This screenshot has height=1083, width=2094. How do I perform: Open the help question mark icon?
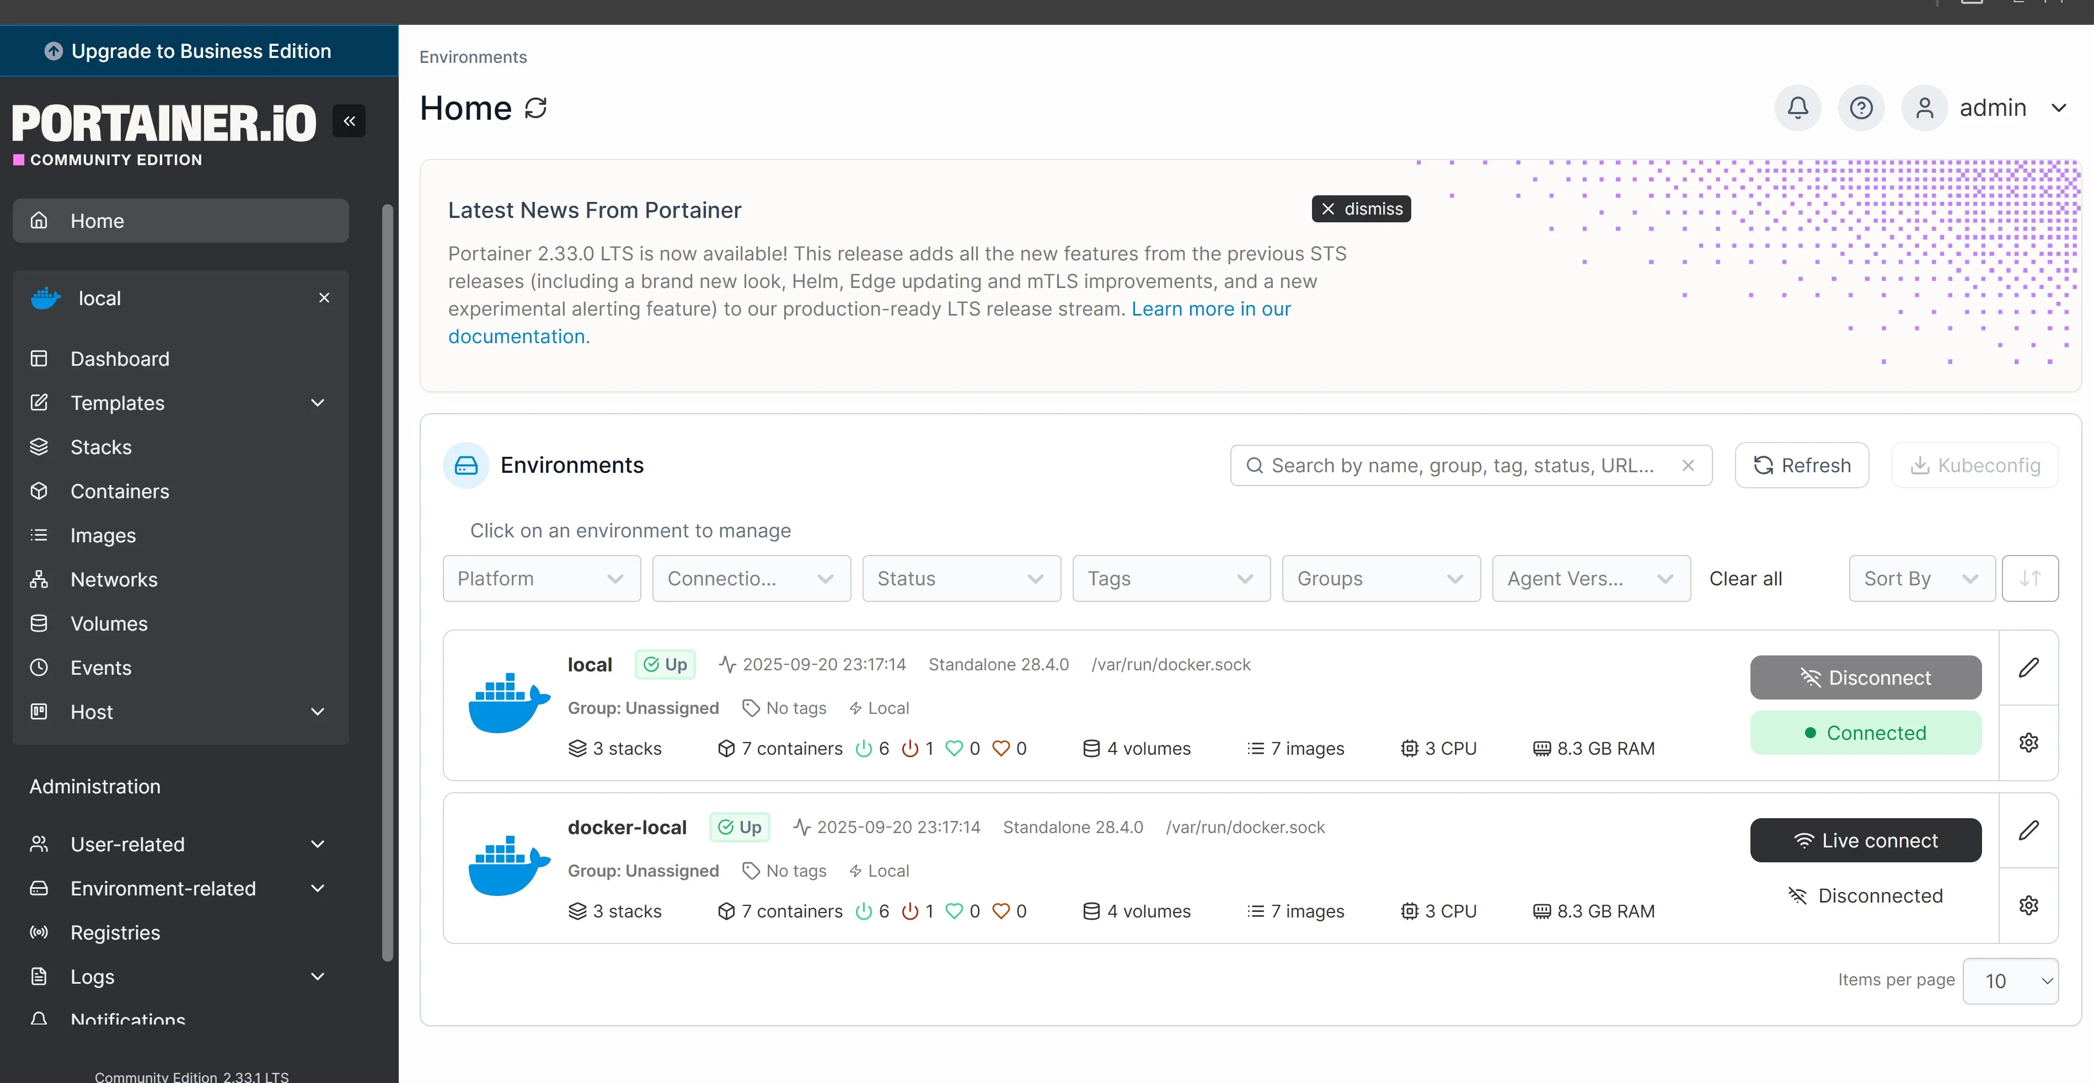[x=1861, y=108]
